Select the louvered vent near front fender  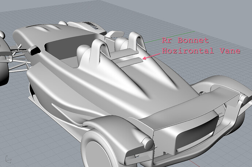coord(92,25)
